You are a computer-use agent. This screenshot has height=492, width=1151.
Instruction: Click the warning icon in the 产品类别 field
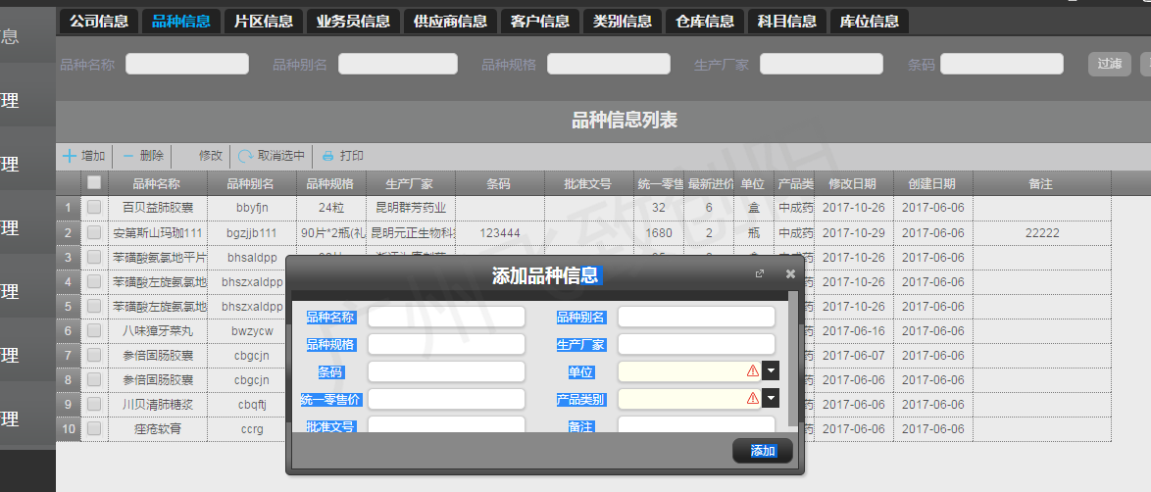752,398
